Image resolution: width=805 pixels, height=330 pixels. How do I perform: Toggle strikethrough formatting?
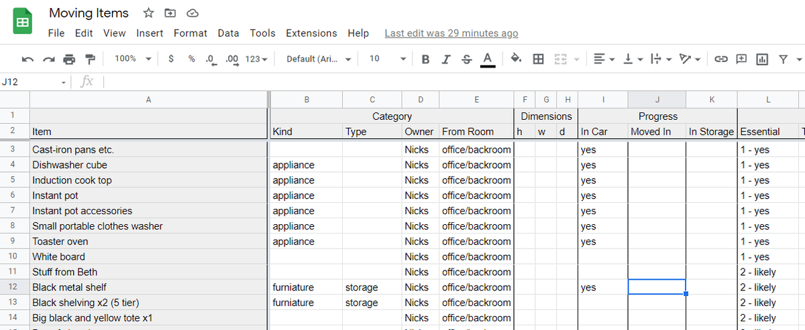[x=467, y=59]
